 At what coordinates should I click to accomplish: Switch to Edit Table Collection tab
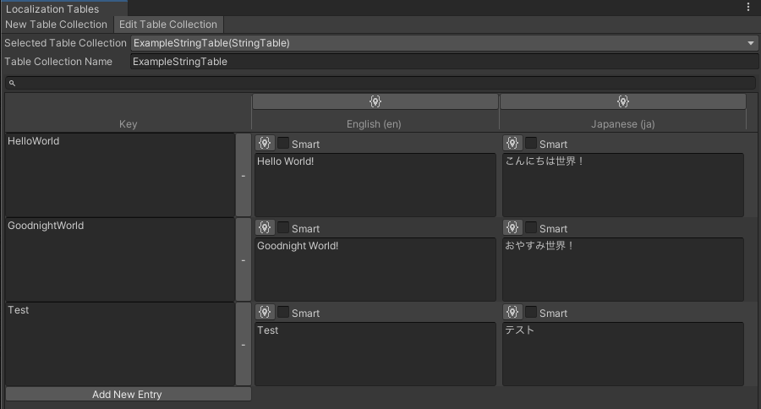click(x=168, y=25)
